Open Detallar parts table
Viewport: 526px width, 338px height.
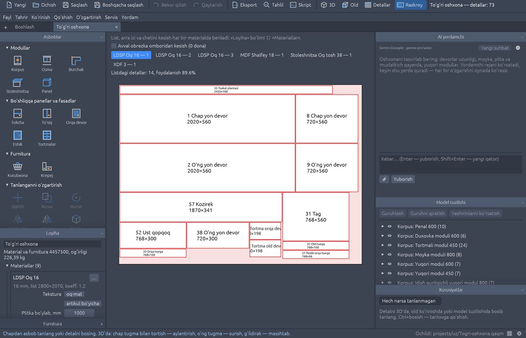point(378,5)
